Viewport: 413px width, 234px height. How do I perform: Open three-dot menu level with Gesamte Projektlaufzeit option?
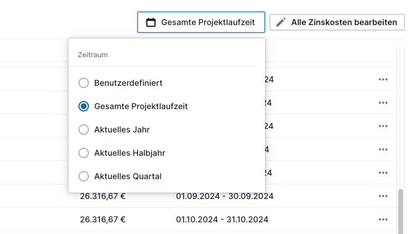click(383, 103)
